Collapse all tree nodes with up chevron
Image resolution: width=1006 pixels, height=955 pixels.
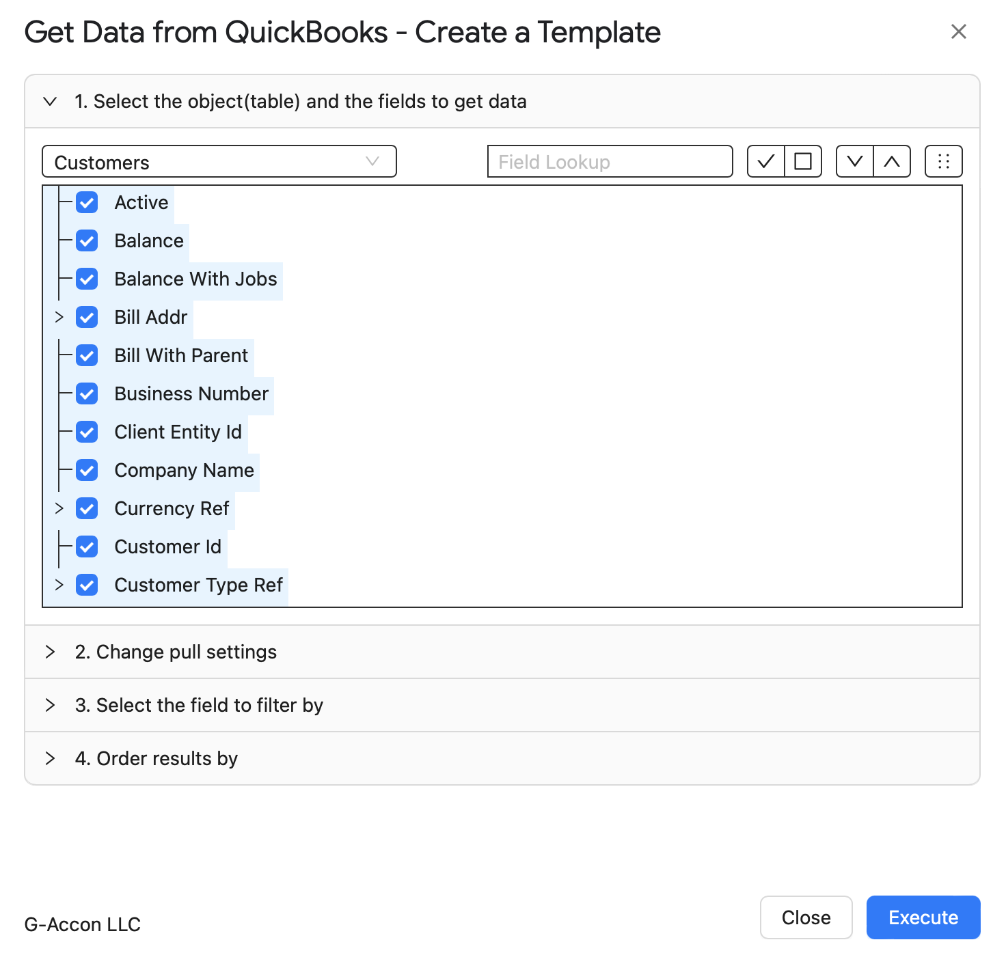[892, 161]
